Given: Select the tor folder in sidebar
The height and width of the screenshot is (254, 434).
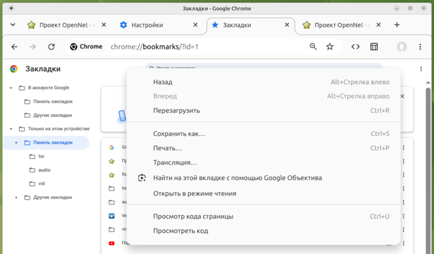Looking at the screenshot, I should (37, 156).
